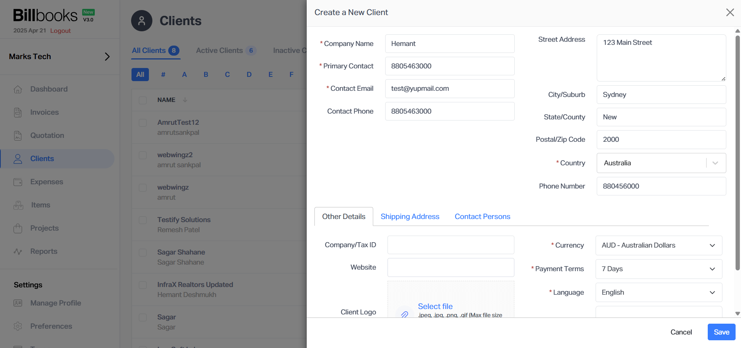
Task: Navigate to the Expenses section
Action: [46, 182]
